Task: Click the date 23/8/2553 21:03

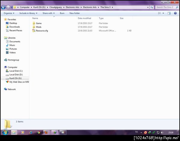Action: (x=85, y=31)
